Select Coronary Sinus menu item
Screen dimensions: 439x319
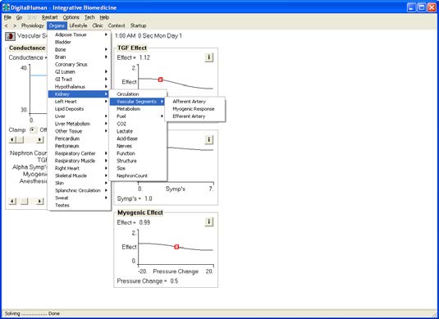click(x=80, y=64)
